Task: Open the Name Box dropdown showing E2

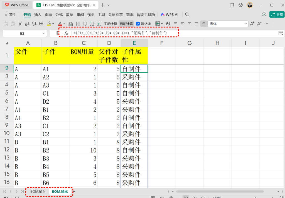Action: pyautogui.click(x=43, y=33)
